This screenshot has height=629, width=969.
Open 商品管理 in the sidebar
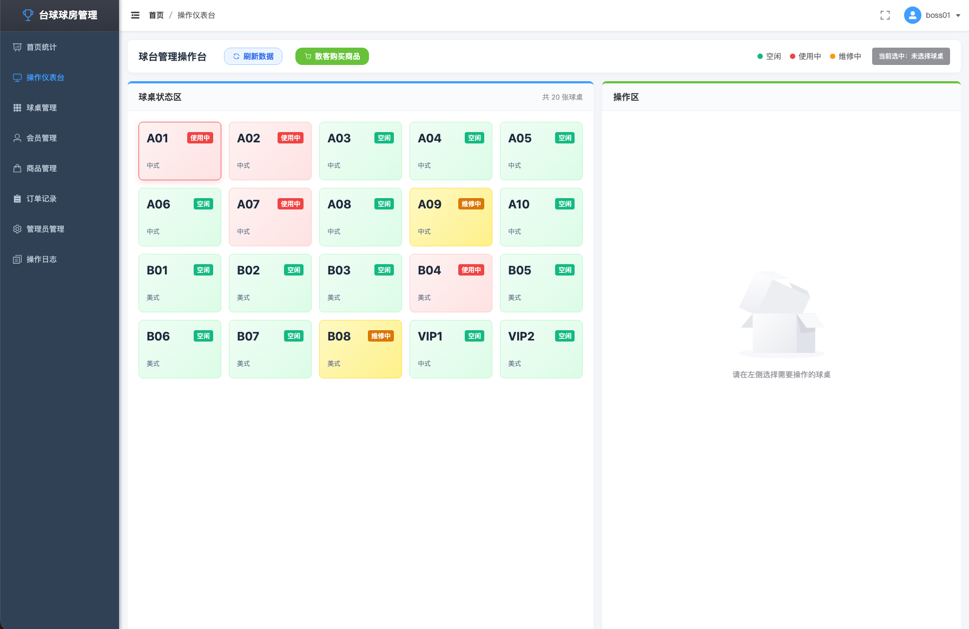click(60, 168)
